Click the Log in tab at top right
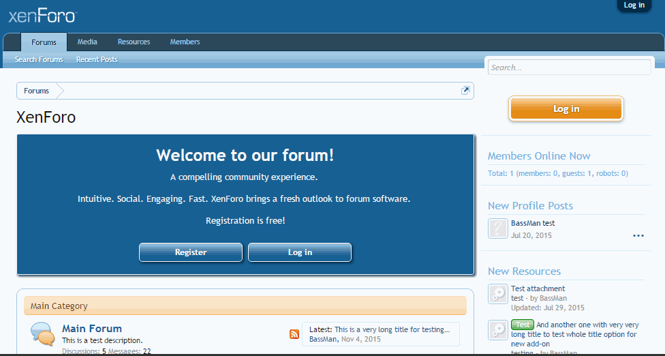665x356 pixels. (634, 5)
